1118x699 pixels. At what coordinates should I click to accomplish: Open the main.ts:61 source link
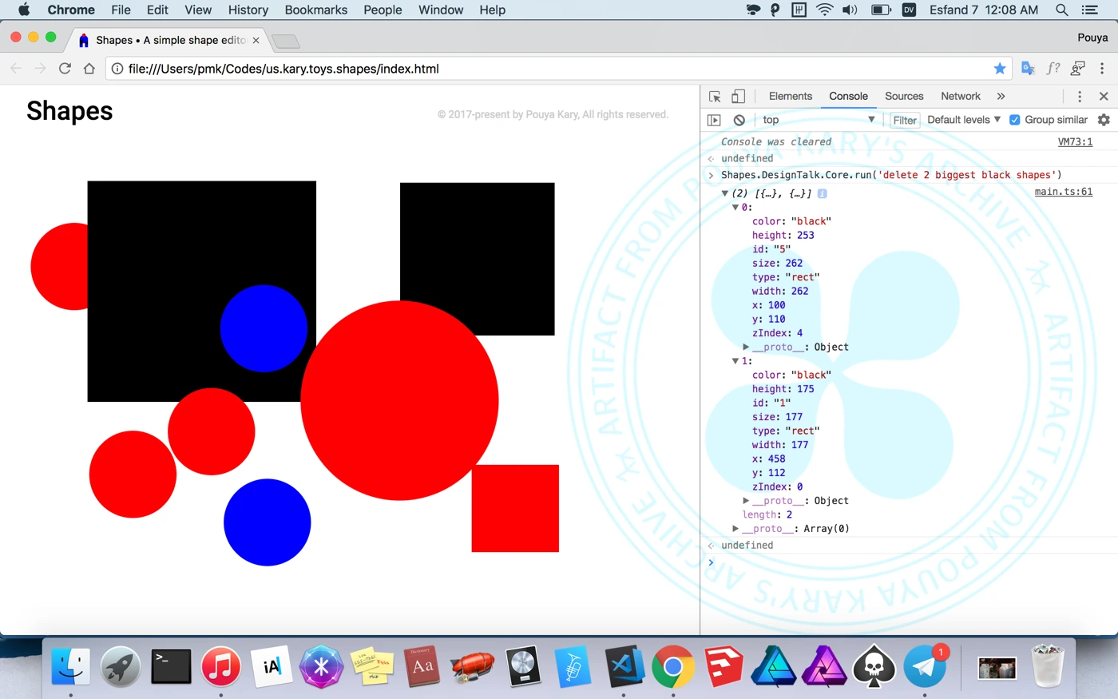[x=1063, y=192]
